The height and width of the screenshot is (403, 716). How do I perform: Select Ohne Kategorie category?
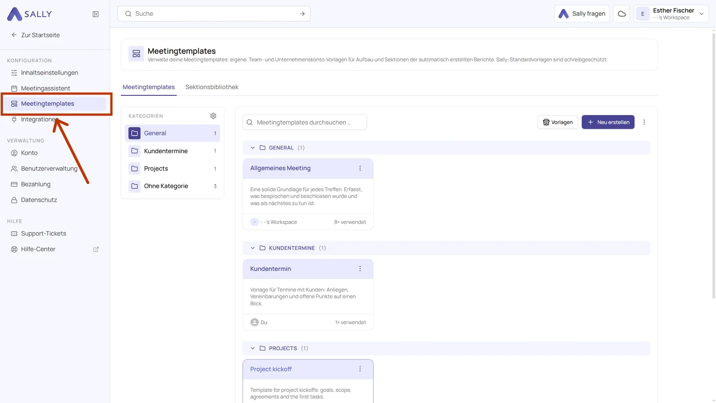coord(172,186)
